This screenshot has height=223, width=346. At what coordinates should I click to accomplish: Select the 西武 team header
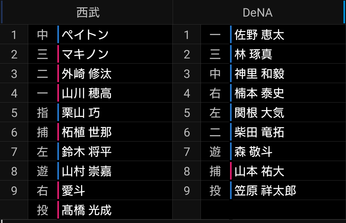coord(88,12)
